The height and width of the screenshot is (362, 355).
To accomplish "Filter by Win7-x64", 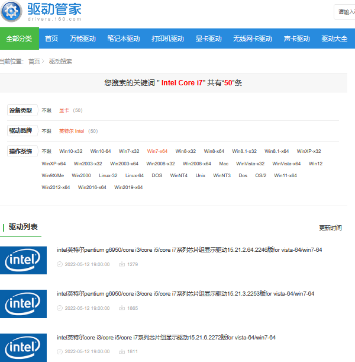I will tap(157, 151).
